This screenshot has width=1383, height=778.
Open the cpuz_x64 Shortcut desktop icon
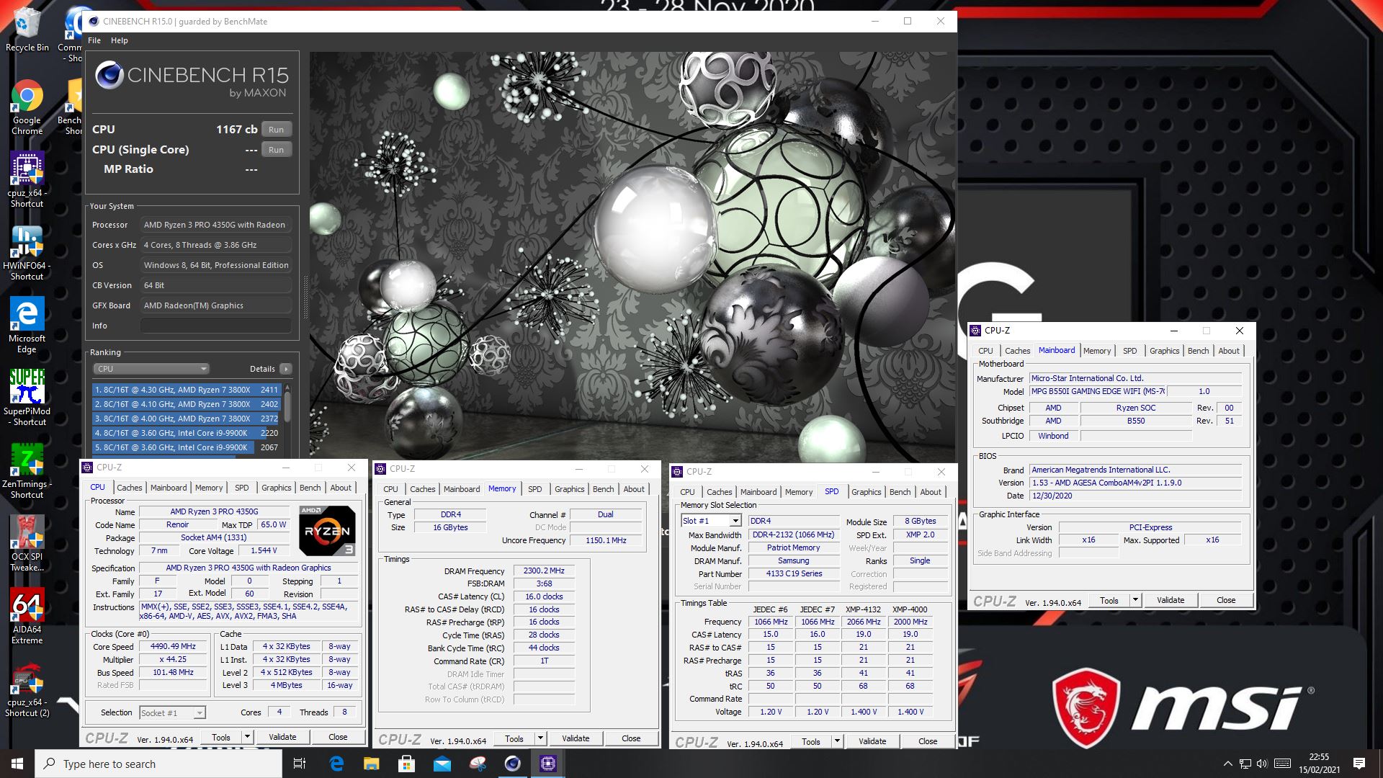[27, 180]
